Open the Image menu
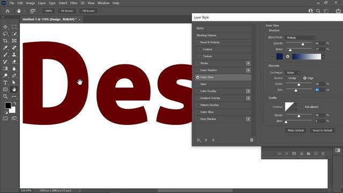Screen dimensions: 343x193 click(31, 3)
